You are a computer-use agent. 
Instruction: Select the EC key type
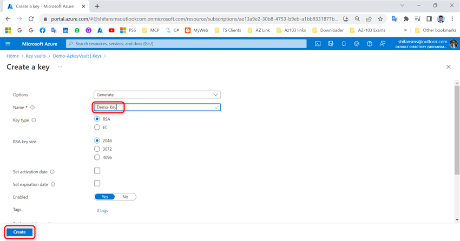pos(97,128)
